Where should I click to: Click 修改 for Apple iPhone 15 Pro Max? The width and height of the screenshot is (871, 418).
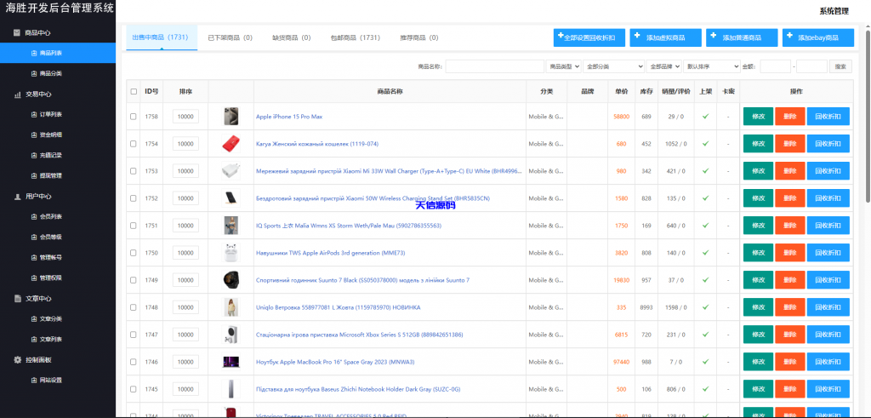758,117
